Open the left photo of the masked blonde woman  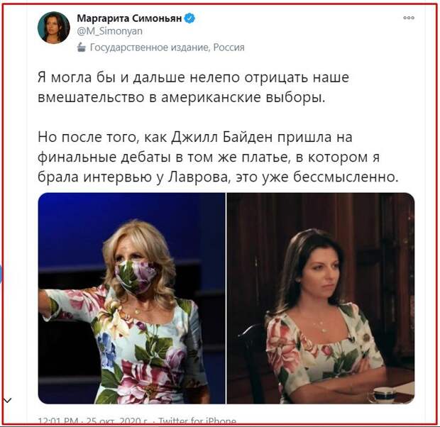(x=131, y=298)
